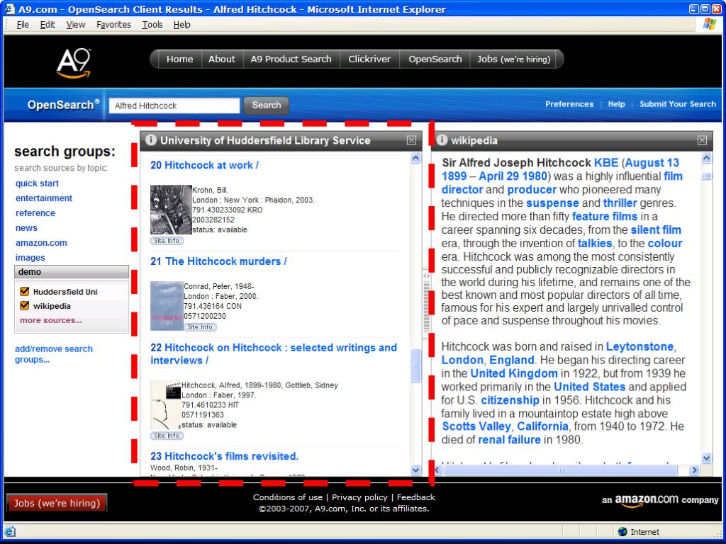Click library panel scroll down arrow
The image size is (726, 544).
tap(415, 470)
